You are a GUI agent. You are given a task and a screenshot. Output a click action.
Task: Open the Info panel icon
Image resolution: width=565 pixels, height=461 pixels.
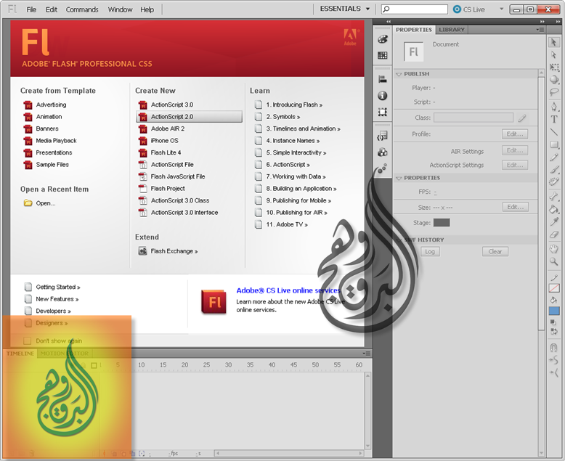(383, 95)
